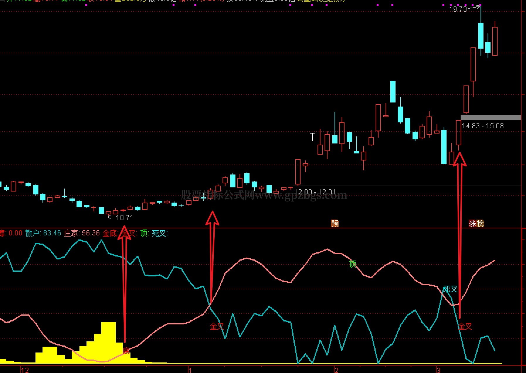Image resolution: width=526 pixels, height=373 pixels.
Task: Click the gray 14.83 - 15.08 gap bar
Action: coord(491,117)
